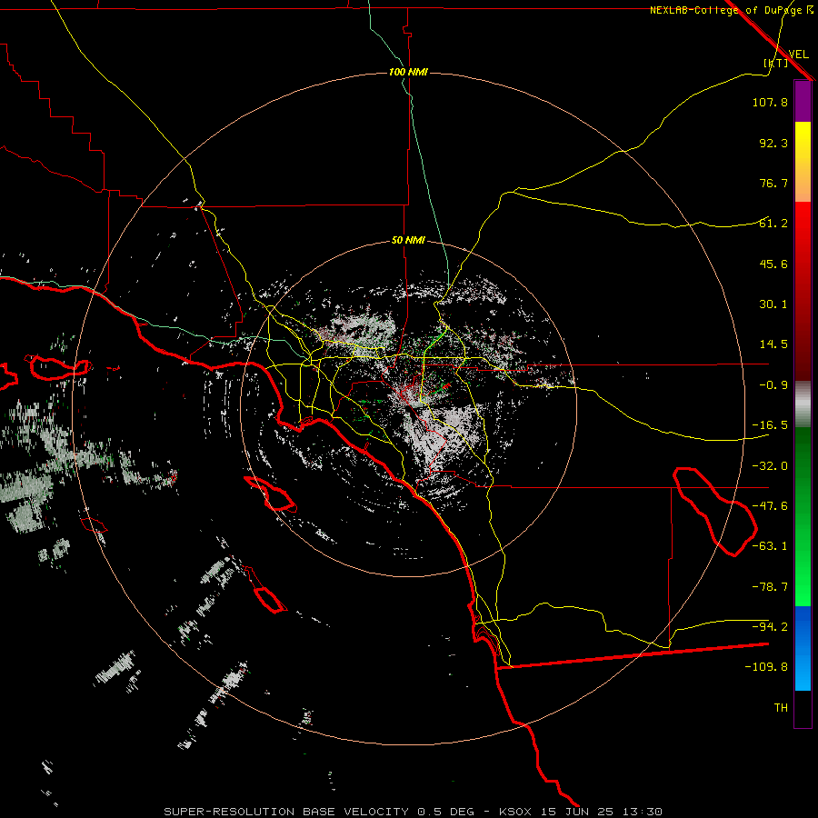Image resolution: width=818 pixels, height=818 pixels.
Task: Click the 45.6 legend value
Action: click(x=773, y=264)
